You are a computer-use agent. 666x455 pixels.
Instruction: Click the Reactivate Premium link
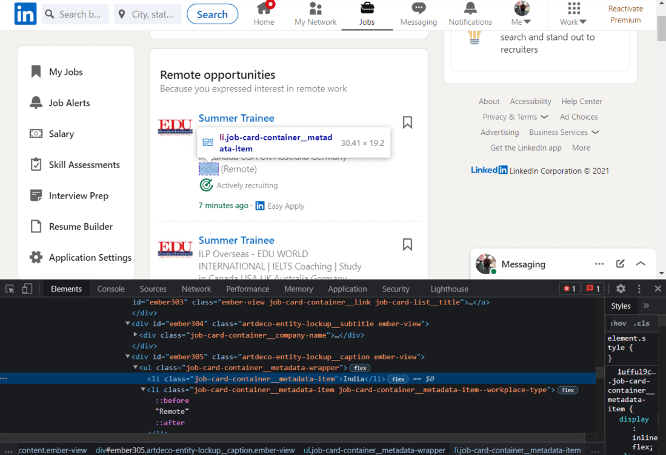click(625, 15)
